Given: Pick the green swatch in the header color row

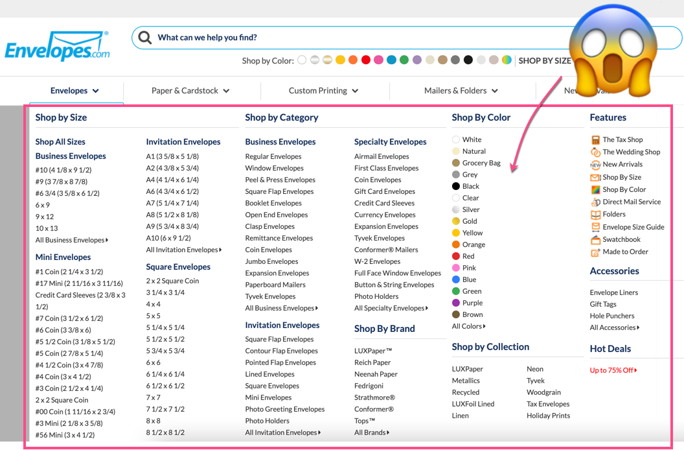Looking at the screenshot, I should (x=404, y=60).
